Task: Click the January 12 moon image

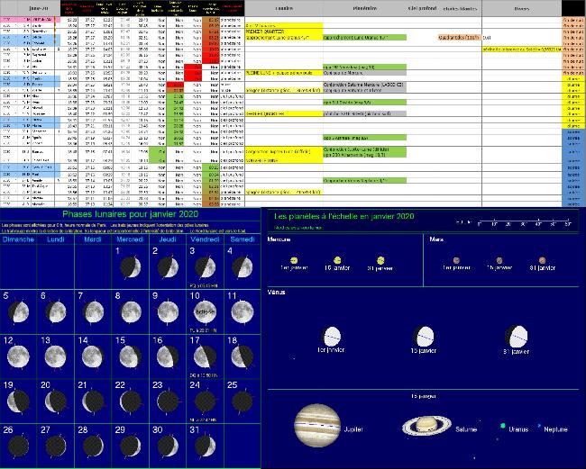Action: [x=18, y=356]
